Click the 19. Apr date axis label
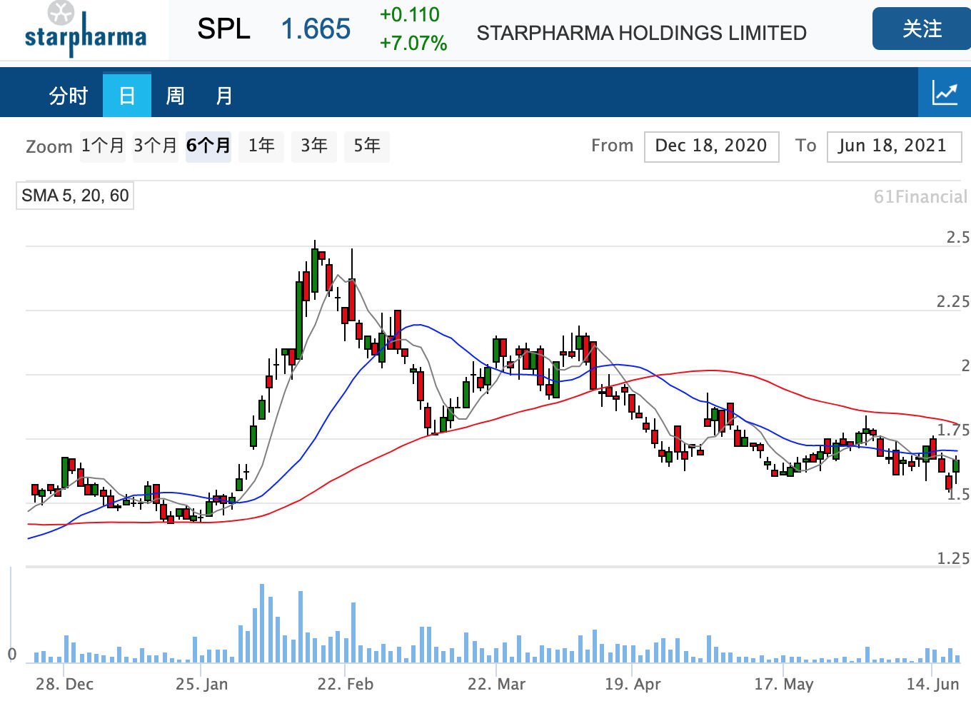 coord(633,684)
